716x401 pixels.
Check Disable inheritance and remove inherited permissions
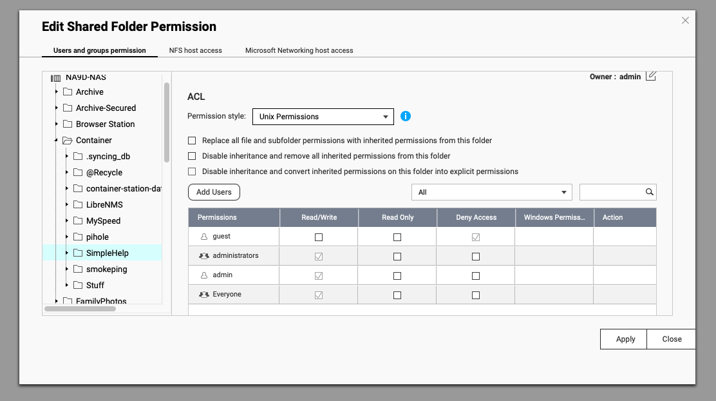(192, 156)
